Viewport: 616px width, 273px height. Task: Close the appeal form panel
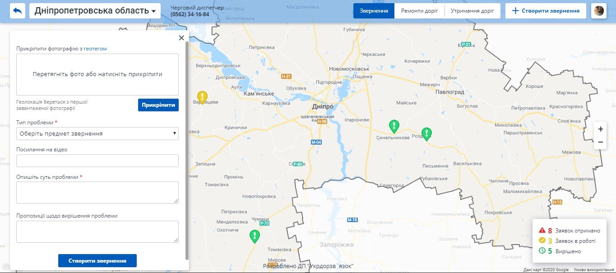coord(181,38)
